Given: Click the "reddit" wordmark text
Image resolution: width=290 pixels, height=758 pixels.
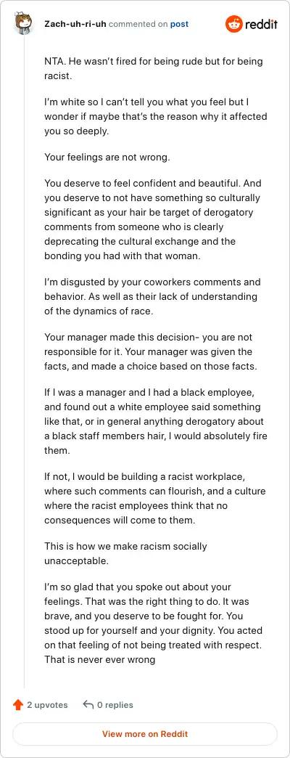Looking at the screenshot, I should [261, 25].
